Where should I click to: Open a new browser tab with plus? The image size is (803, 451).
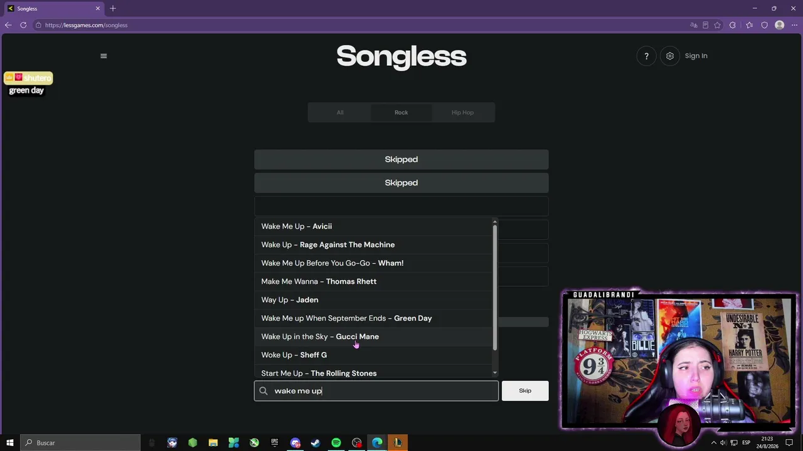click(113, 8)
